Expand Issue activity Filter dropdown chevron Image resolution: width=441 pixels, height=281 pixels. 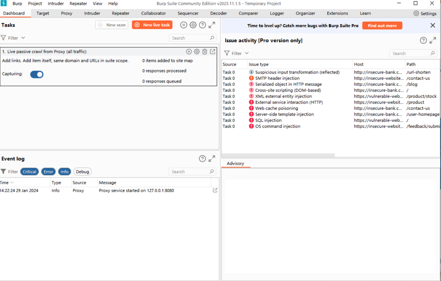tap(246, 53)
